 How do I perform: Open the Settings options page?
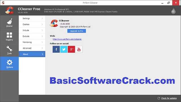tap(32, 18)
